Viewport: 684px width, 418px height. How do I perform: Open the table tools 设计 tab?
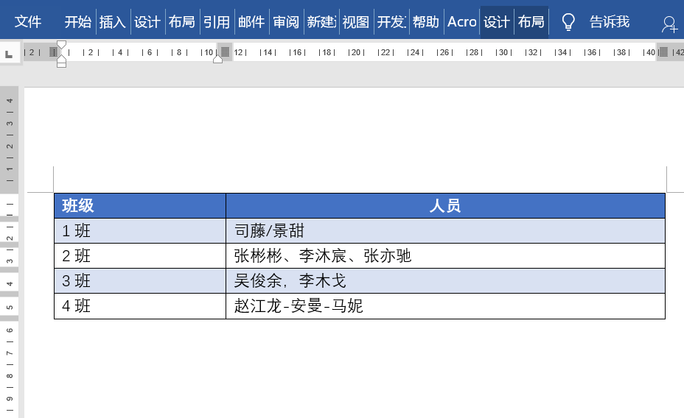[497, 21]
